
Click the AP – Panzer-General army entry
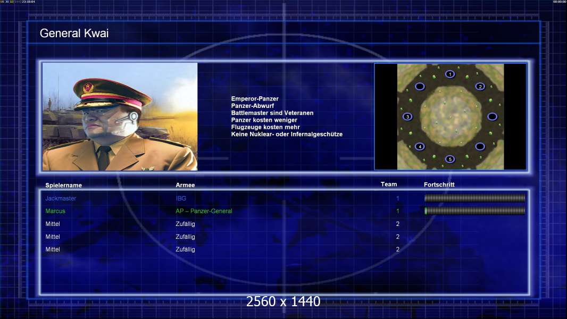[204, 211]
